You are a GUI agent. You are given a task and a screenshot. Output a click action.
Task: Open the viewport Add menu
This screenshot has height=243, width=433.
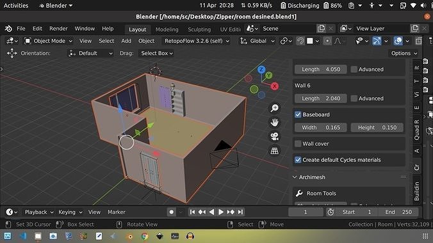point(126,41)
